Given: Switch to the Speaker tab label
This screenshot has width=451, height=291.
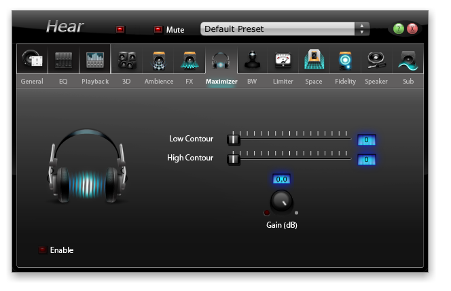Looking at the screenshot, I should tap(376, 82).
